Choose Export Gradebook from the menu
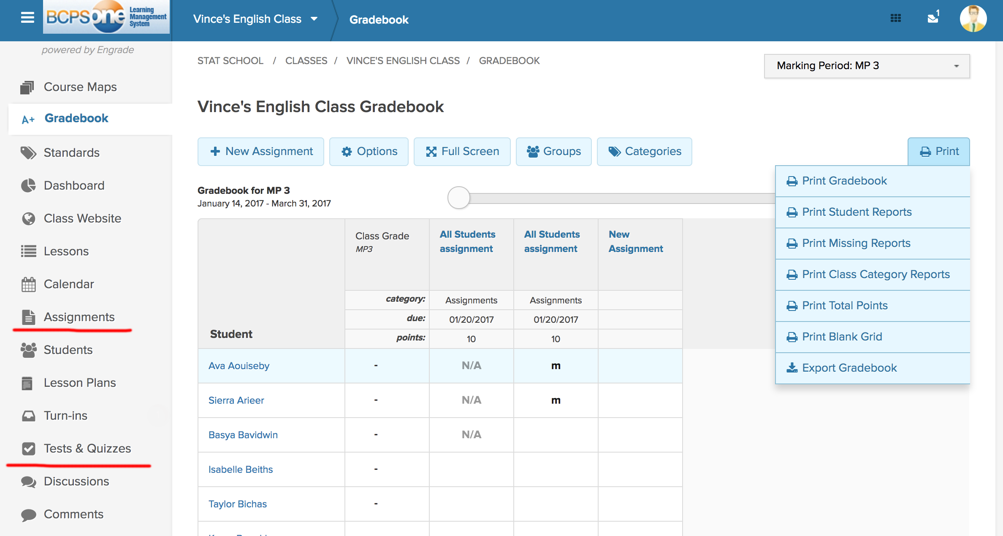Image resolution: width=1003 pixels, height=536 pixels. [x=849, y=368]
